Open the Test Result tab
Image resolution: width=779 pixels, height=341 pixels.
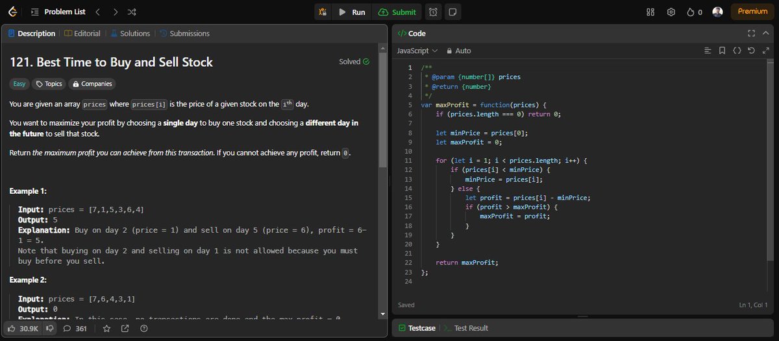466,328
